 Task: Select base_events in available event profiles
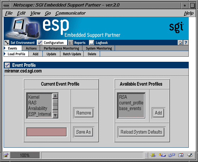point(131,108)
